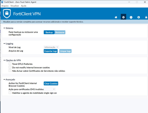Go to the home icon
148x113 pixels.
[x=116, y=17]
